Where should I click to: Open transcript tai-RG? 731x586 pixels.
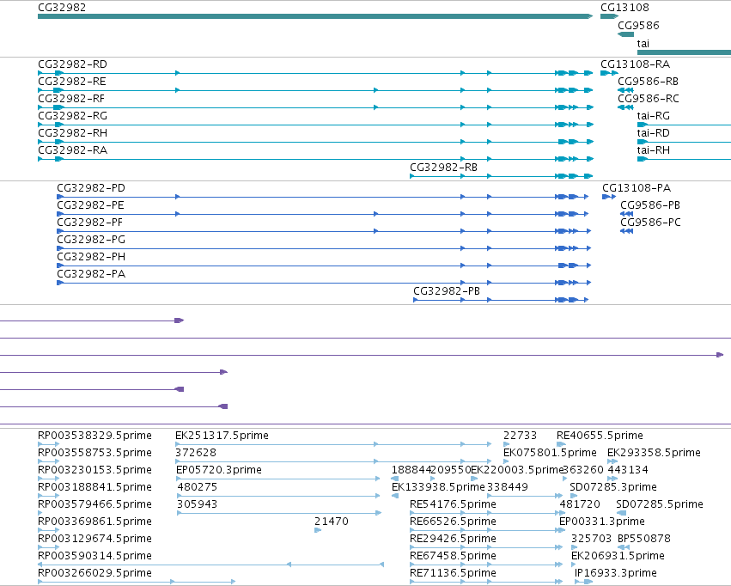click(x=653, y=116)
